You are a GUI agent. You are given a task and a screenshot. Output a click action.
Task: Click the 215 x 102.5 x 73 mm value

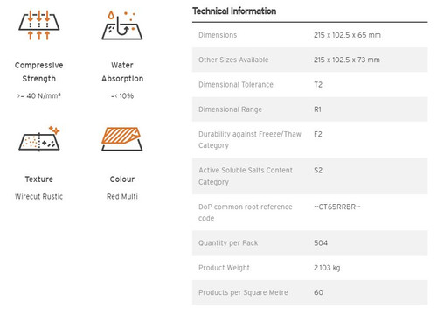(x=347, y=60)
